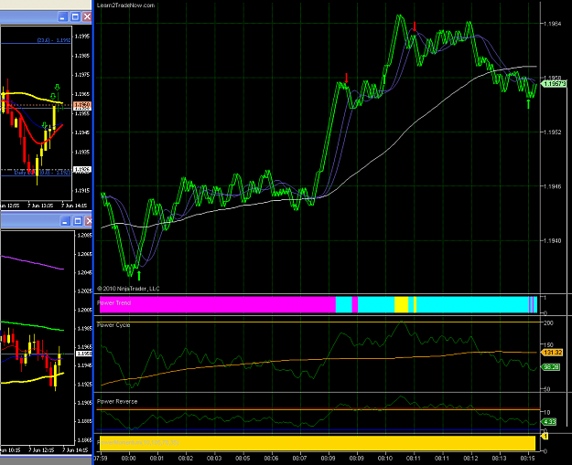The height and width of the screenshot is (465, 572).
Task: Click the red sell arrow at the first 08:11 gridline
Action: pyautogui.click(x=415, y=26)
